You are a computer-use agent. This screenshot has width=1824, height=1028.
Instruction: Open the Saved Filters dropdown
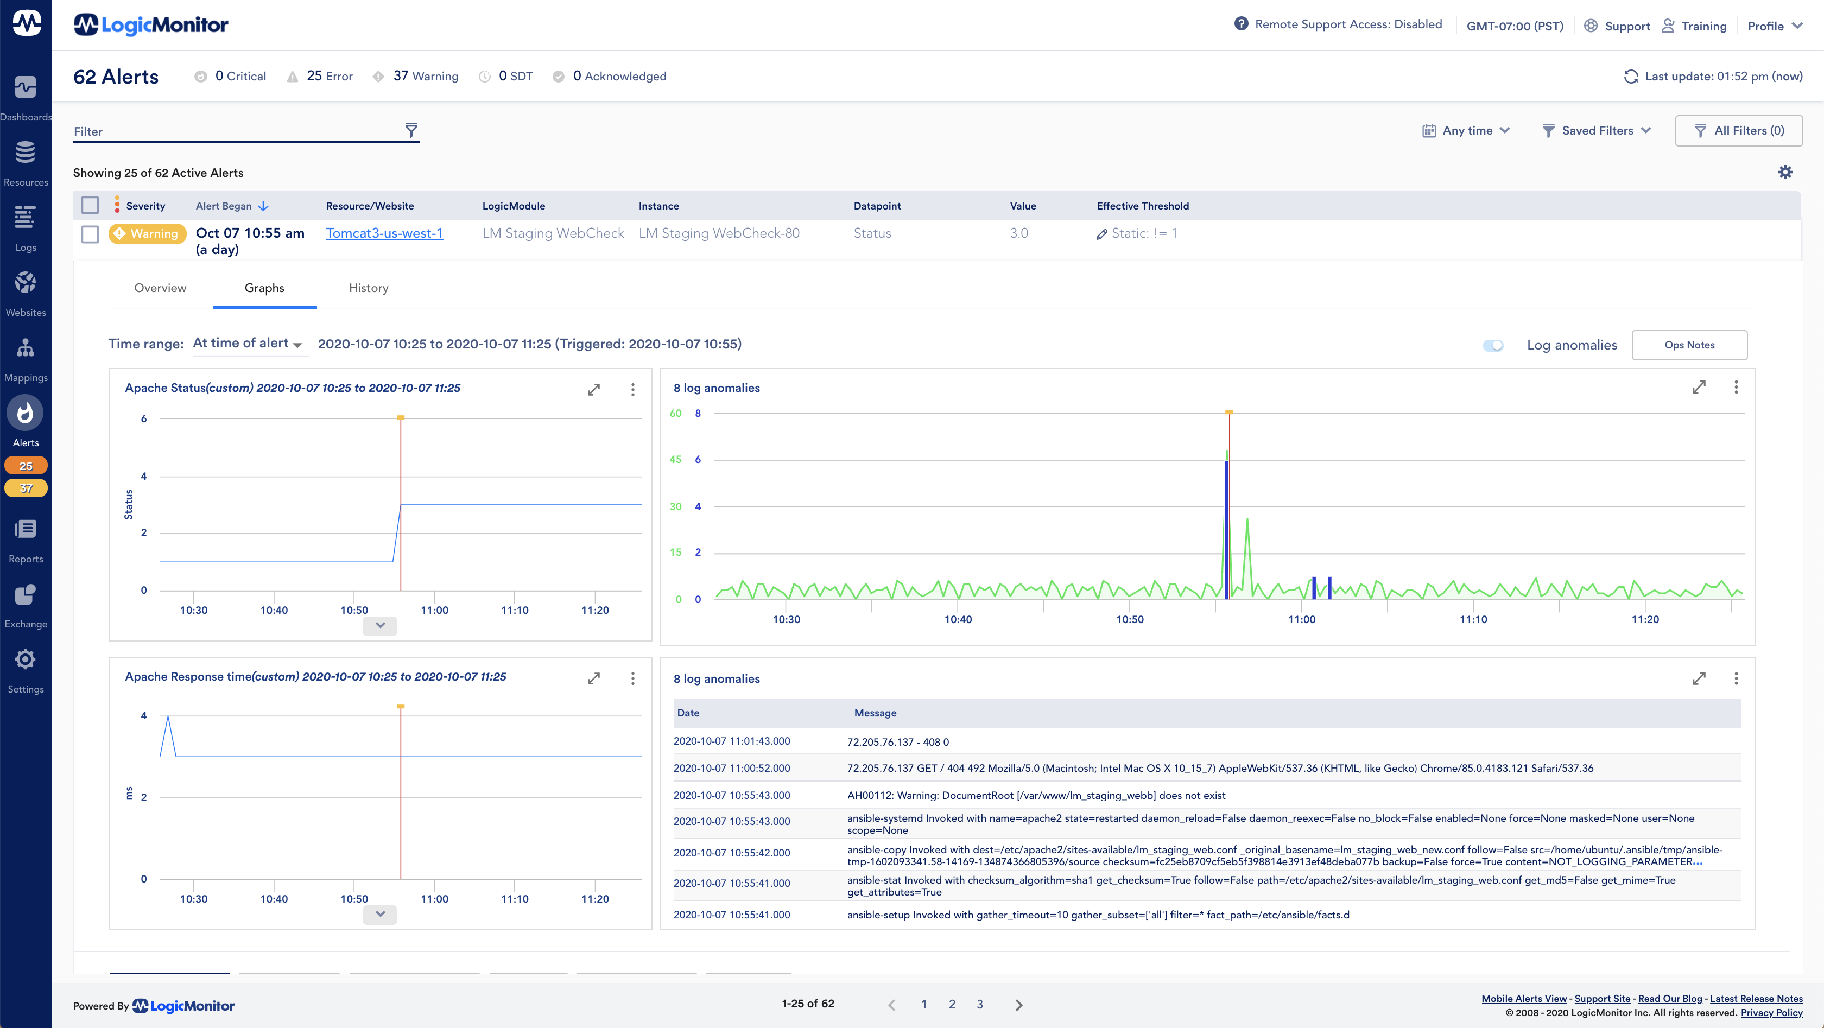[1597, 130]
